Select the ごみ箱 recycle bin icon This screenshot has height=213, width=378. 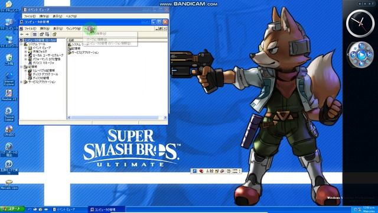(9, 59)
